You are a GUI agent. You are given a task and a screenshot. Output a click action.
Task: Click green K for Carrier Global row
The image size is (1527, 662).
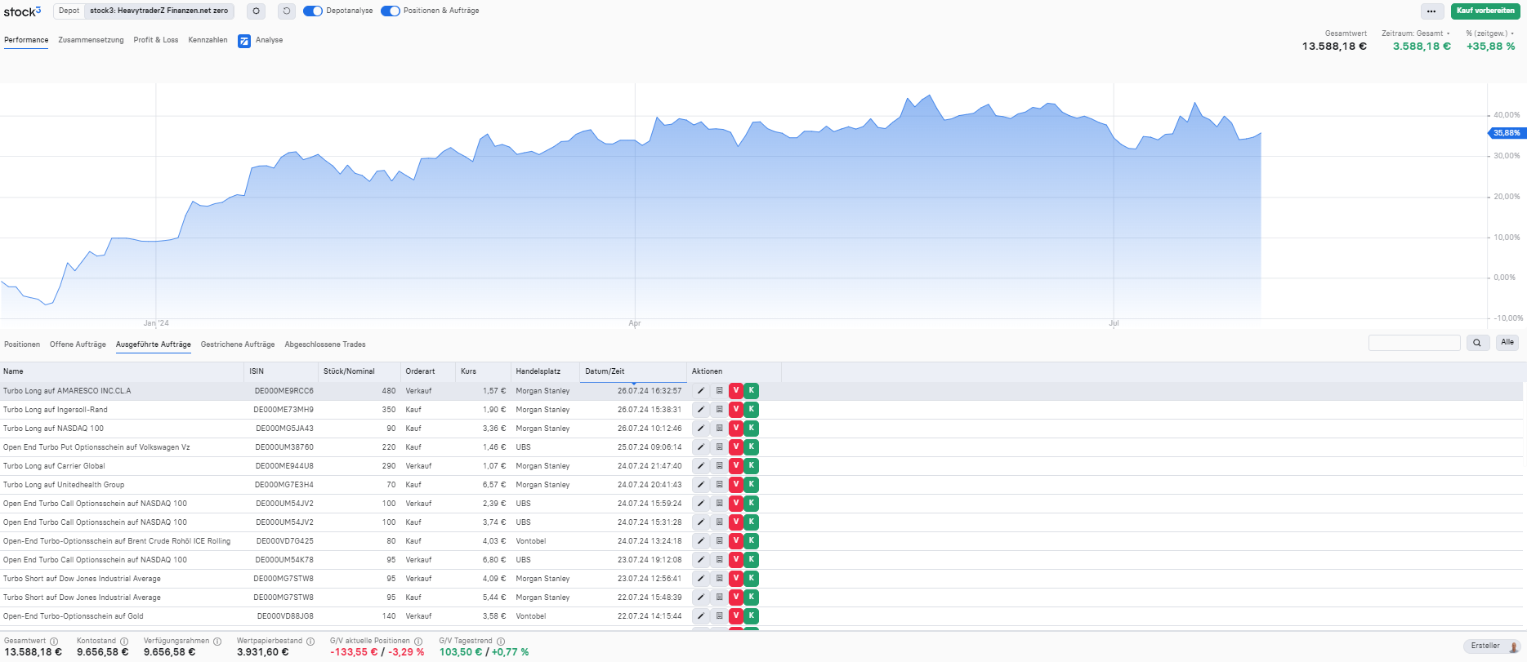(x=751, y=466)
